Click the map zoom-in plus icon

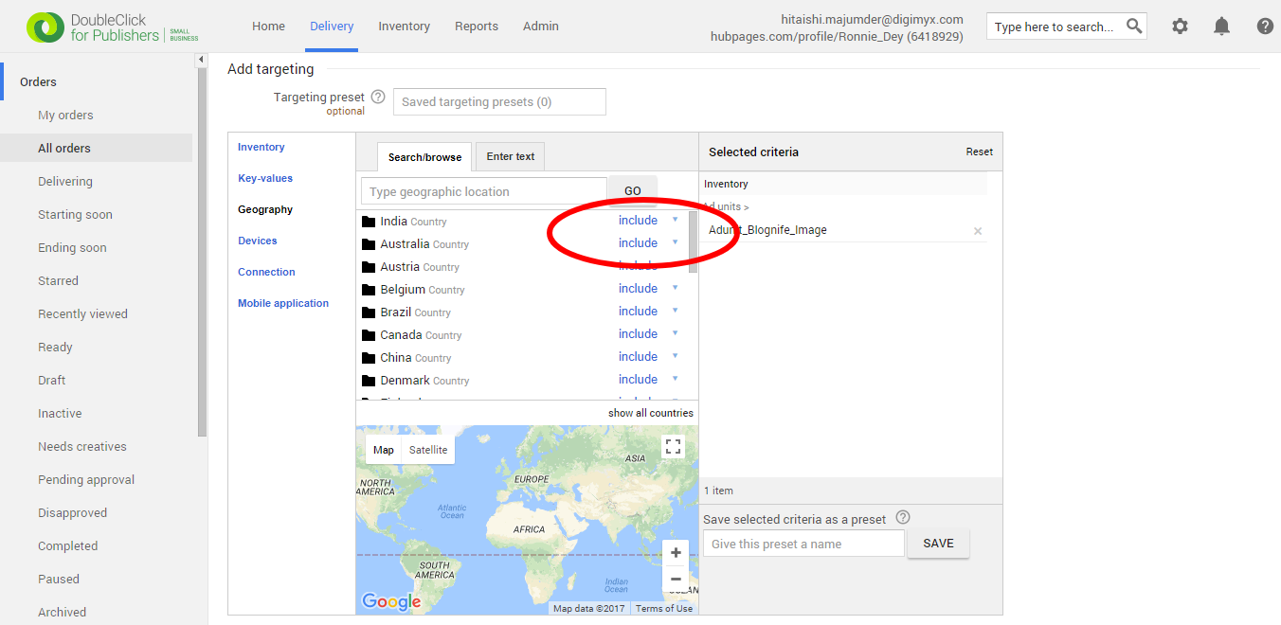coord(676,552)
